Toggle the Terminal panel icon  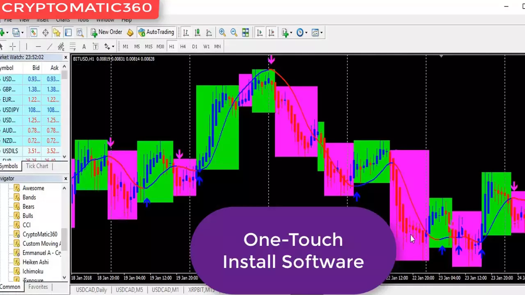pyautogui.click(x=68, y=32)
